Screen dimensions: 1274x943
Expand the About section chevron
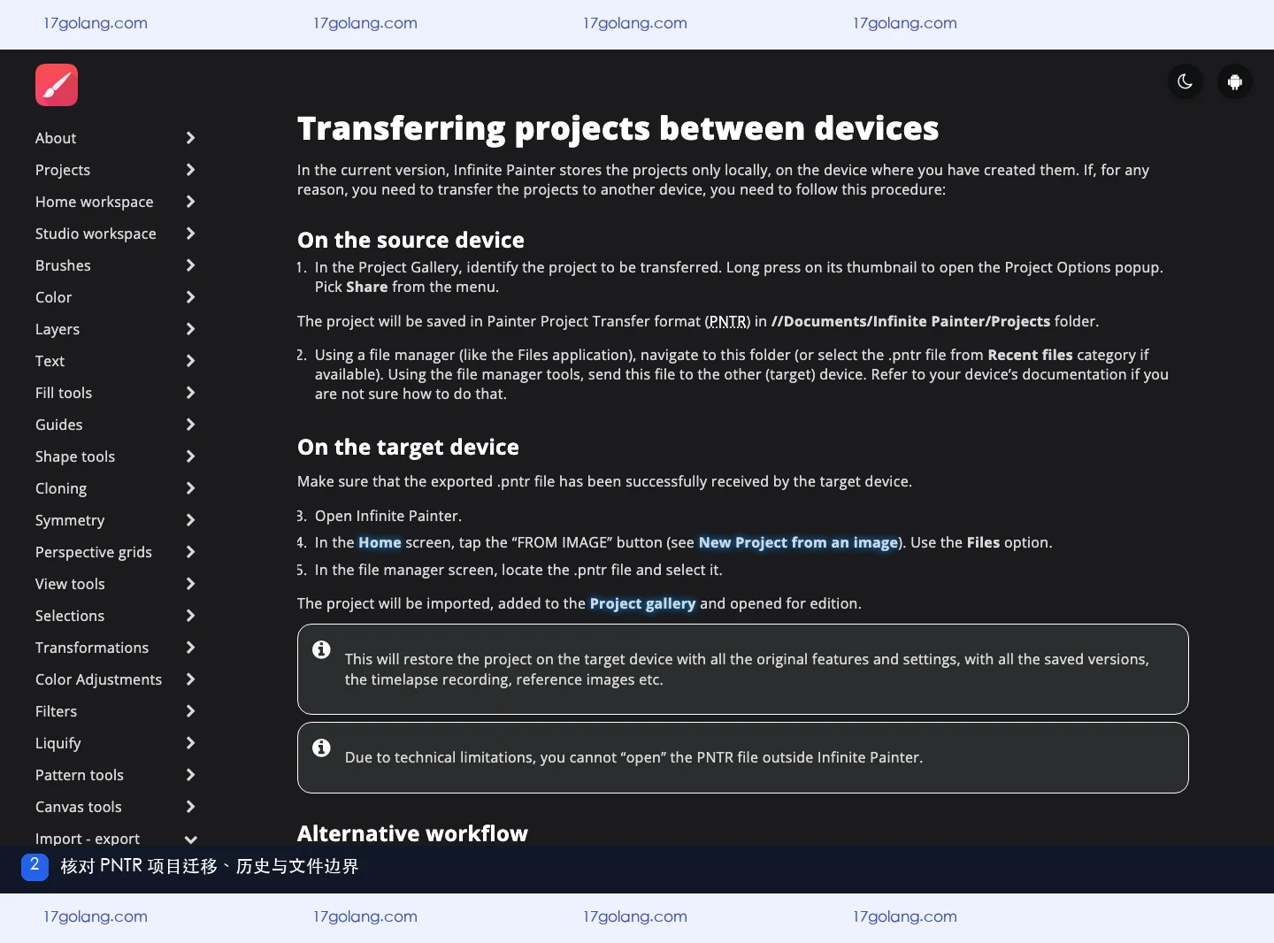click(x=190, y=138)
